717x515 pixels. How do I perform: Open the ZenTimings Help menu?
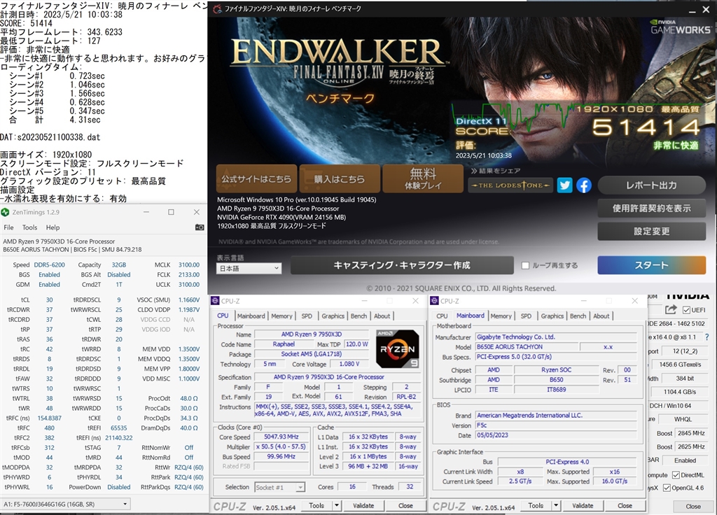53,227
